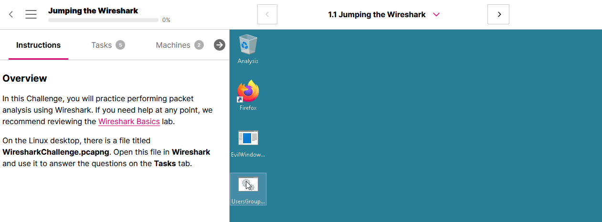Image resolution: width=602 pixels, height=222 pixels.
Task: Select the Firefox desktop shortcut
Action: tap(248, 92)
